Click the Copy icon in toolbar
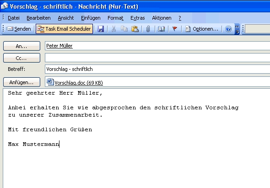The height and width of the screenshot is (188, 270). (x=124, y=29)
